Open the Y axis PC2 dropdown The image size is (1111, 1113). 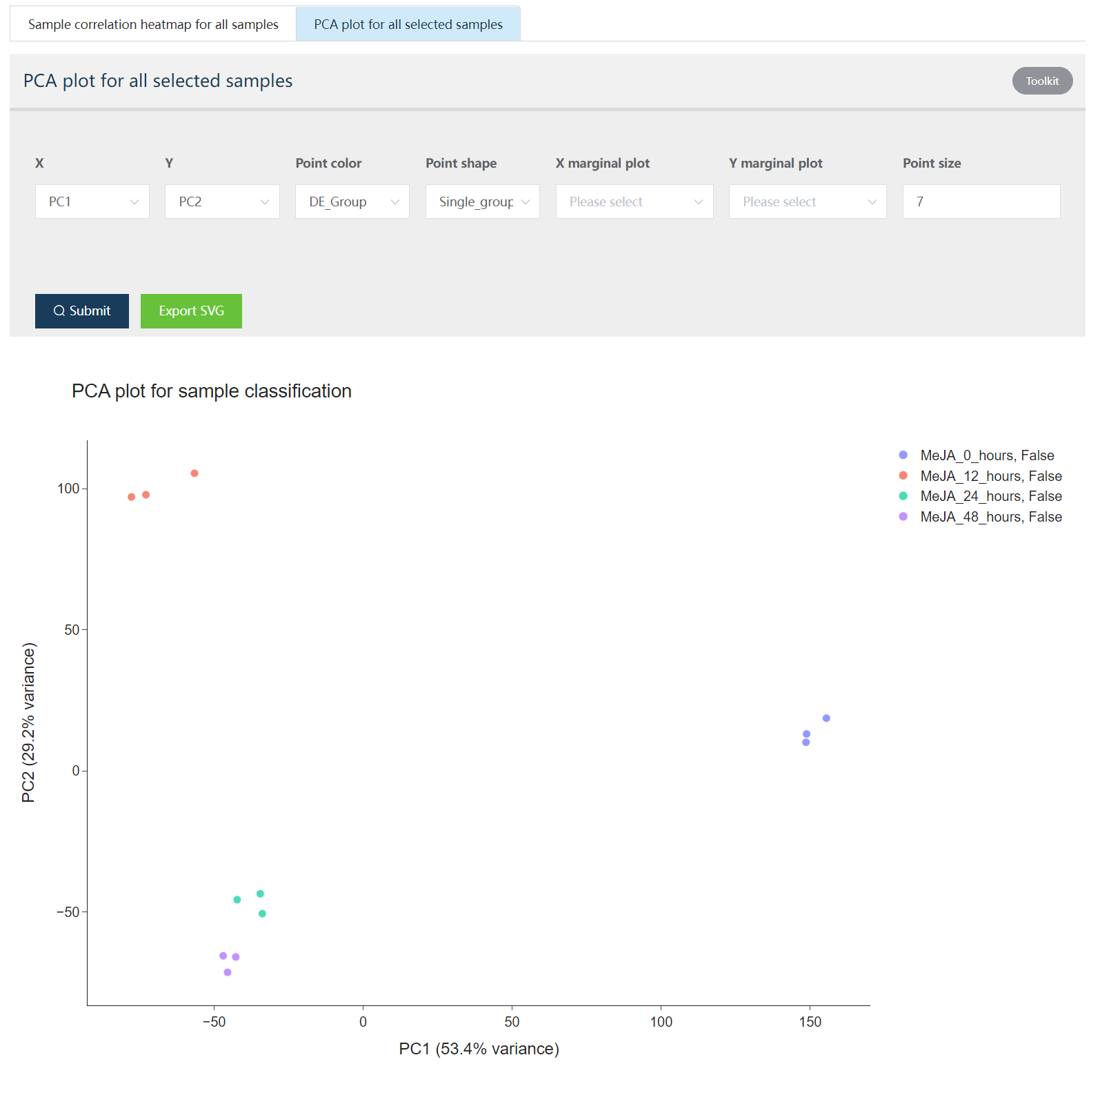pos(222,201)
